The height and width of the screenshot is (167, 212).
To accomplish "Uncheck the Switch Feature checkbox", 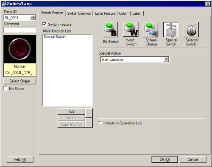I will [x=45, y=24].
